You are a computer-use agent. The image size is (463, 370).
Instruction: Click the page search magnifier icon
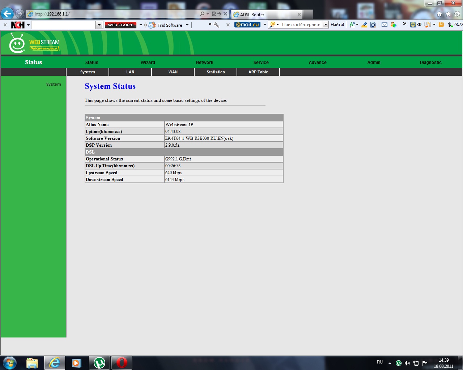click(373, 25)
